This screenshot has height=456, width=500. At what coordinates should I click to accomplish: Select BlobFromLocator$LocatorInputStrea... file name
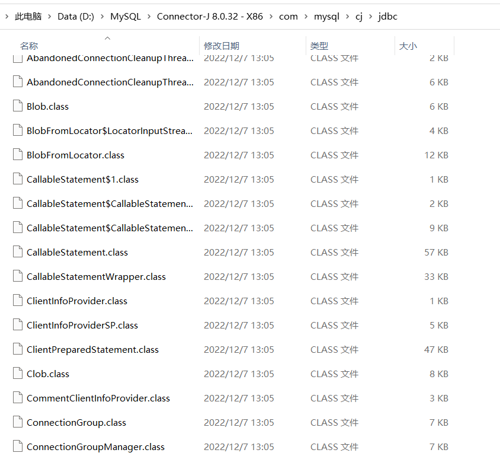coord(110,130)
